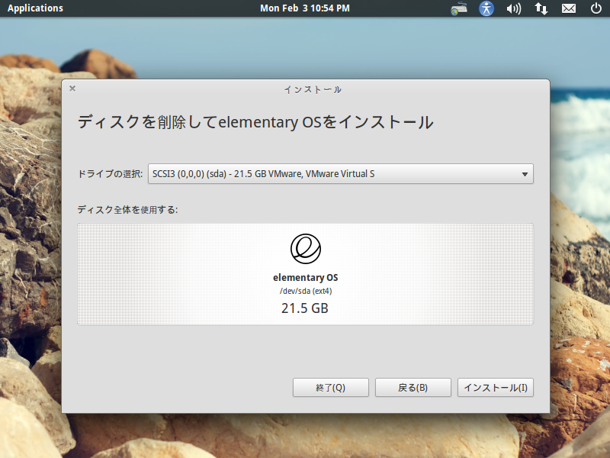Click the インストール window title
This screenshot has width=610, height=458.
[313, 89]
